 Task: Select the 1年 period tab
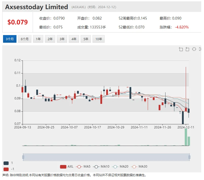click(x=38, y=39)
